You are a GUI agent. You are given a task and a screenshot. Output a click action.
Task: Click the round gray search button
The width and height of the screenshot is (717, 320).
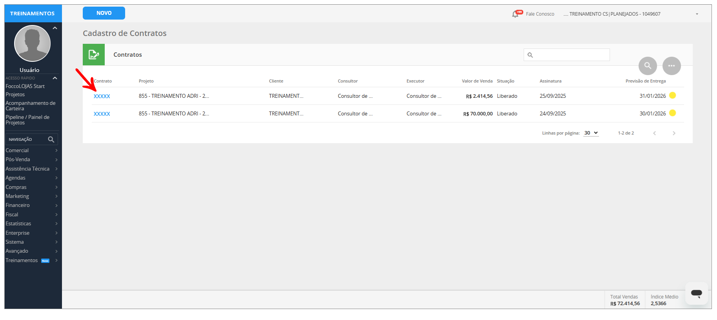click(x=648, y=66)
